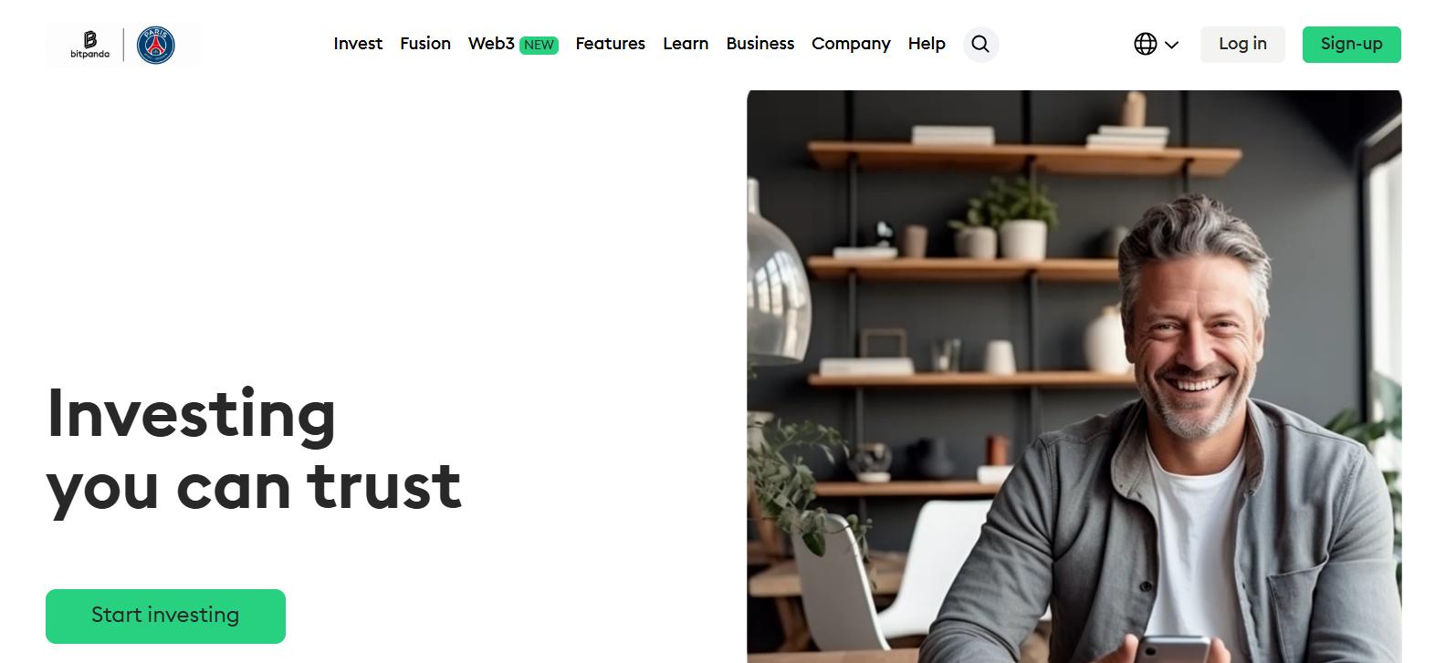Viewport: 1446px width, 663px height.
Task: Expand language chevron next to globe
Action: click(1172, 45)
